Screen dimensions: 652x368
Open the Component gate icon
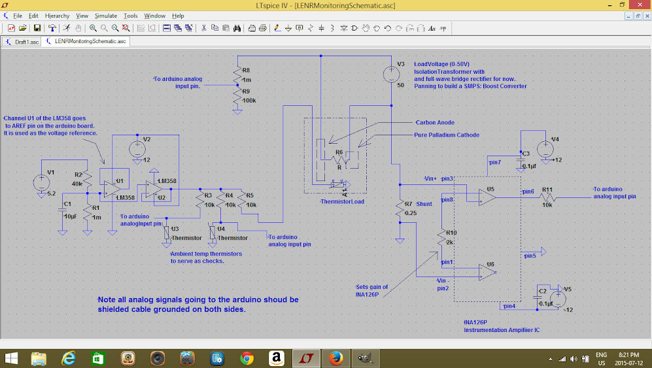354,28
